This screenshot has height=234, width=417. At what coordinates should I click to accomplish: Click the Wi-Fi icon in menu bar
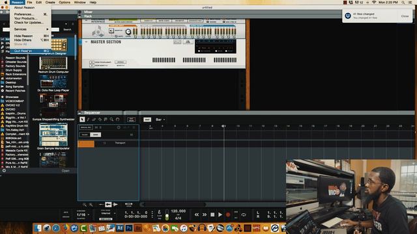pyautogui.click(x=374, y=3)
